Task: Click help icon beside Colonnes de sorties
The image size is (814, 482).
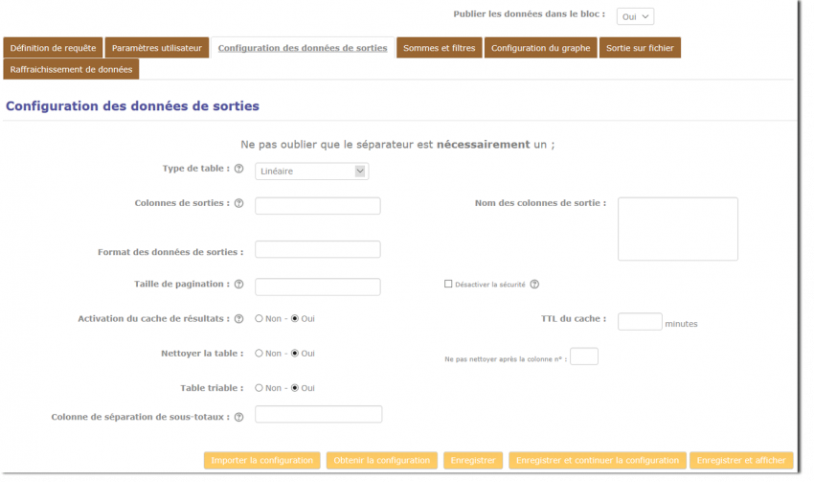Action: [x=238, y=203]
